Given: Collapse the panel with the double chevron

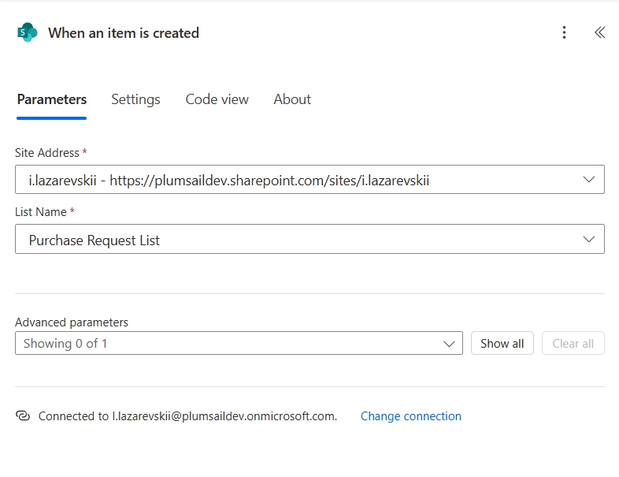Looking at the screenshot, I should point(599,32).
